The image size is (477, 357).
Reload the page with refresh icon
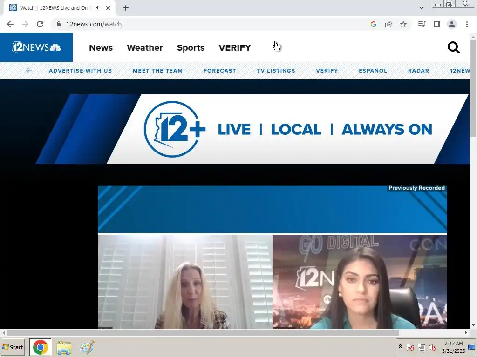click(x=40, y=24)
